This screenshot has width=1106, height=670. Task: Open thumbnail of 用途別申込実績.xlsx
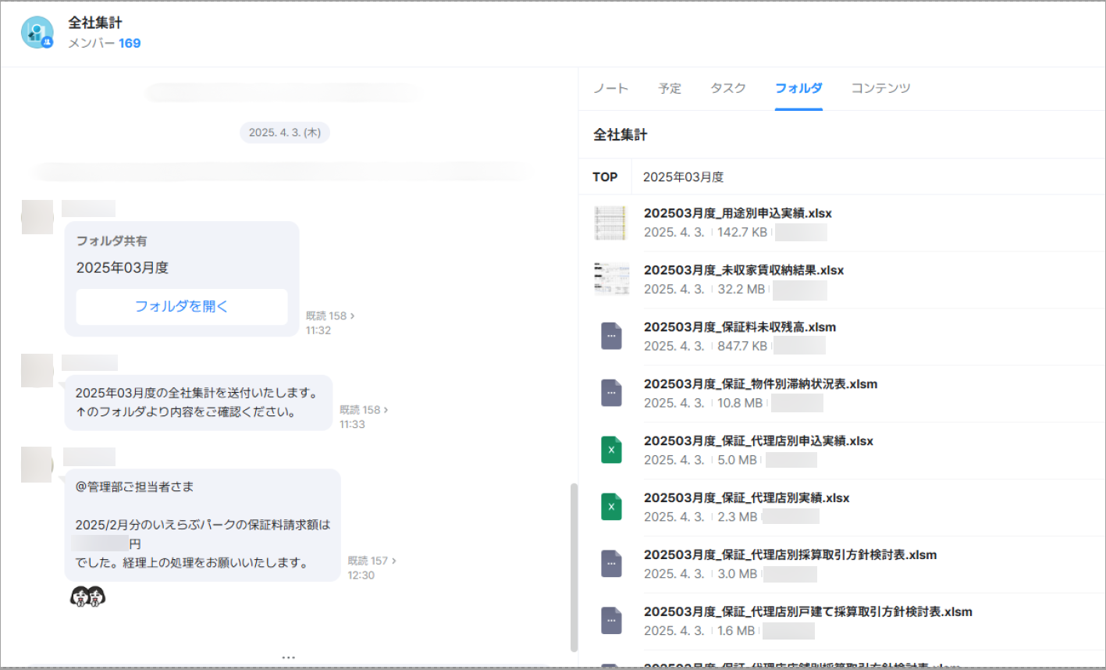(x=611, y=223)
